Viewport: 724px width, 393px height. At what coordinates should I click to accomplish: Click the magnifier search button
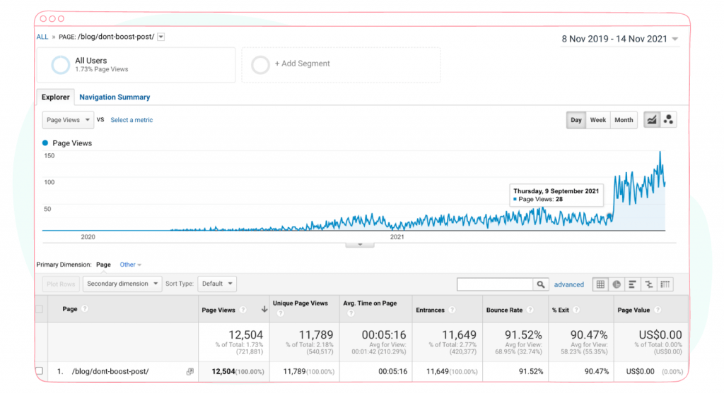tap(541, 284)
